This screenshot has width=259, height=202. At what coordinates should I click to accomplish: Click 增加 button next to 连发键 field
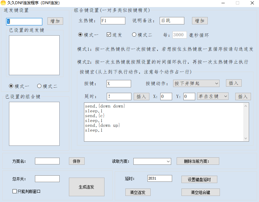click(x=55, y=21)
